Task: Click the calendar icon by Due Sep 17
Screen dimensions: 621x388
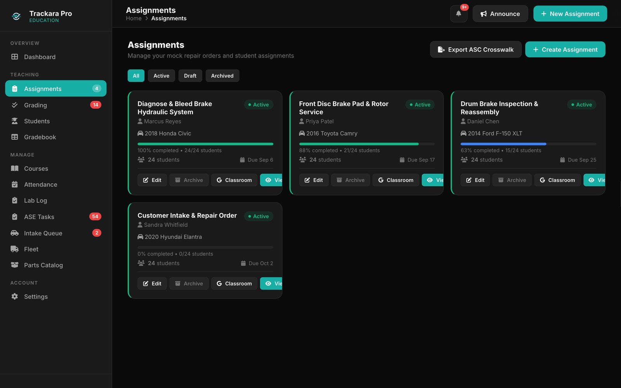Action: tap(402, 160)
